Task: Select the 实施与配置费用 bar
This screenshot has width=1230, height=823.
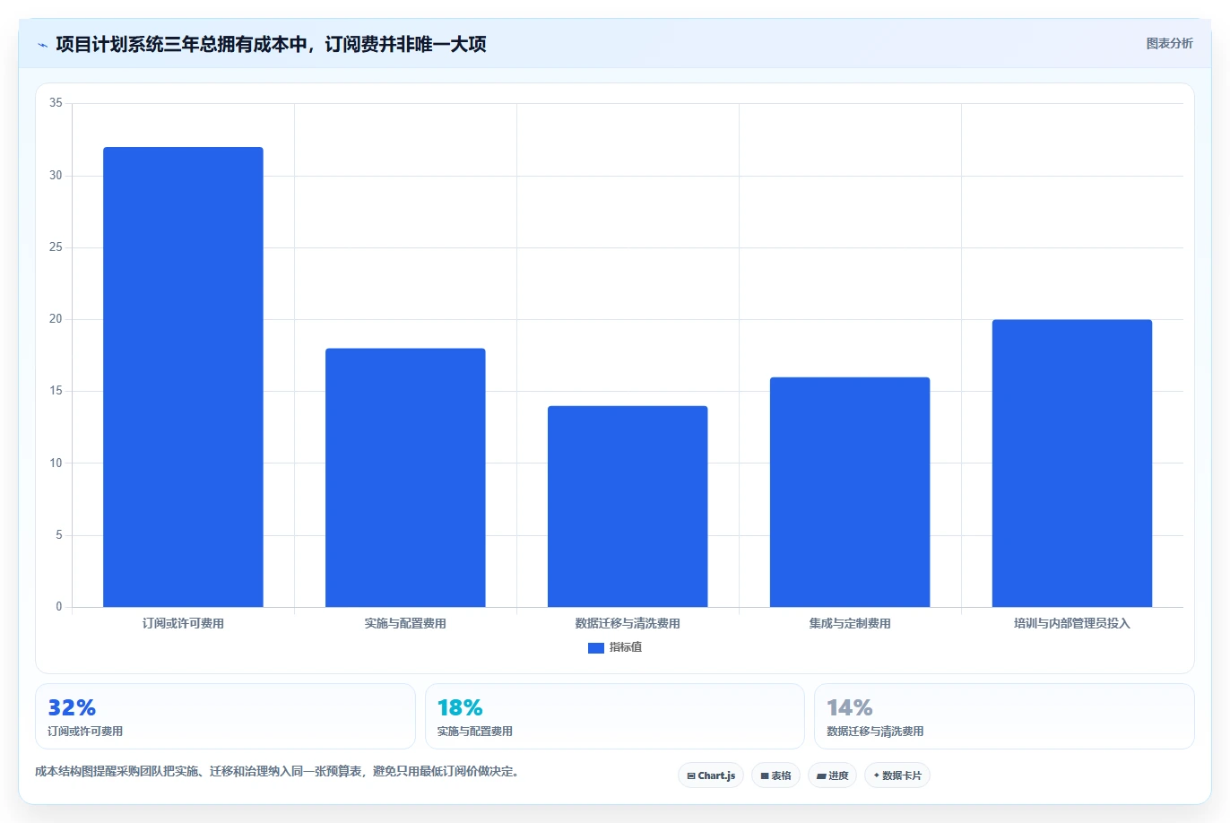Action: tap(405, 478)
